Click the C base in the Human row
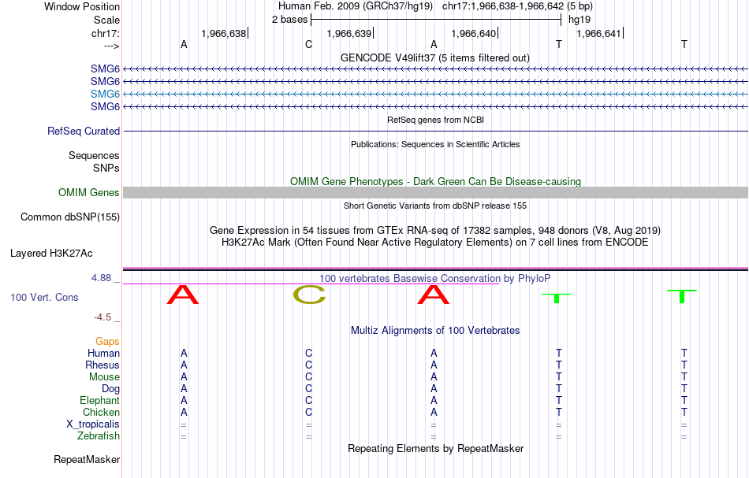The height and width of the screenshot is (478, 749). 308,353
